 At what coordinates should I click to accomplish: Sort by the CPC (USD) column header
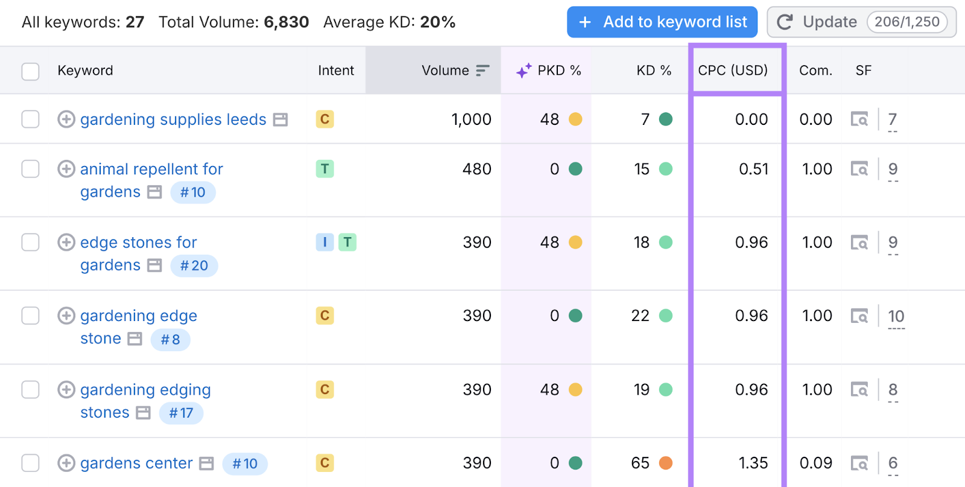(x=732, y=71)
